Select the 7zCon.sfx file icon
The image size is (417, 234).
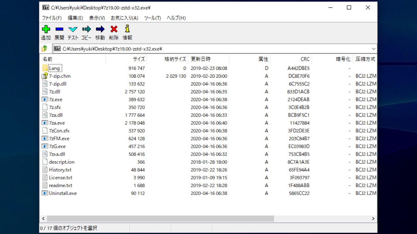pyautogui.click(x=45, y=131)
